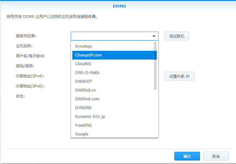Click the 用户名/电子邮件 label
The image size is (236, 164).
click(x=31, y=56)
